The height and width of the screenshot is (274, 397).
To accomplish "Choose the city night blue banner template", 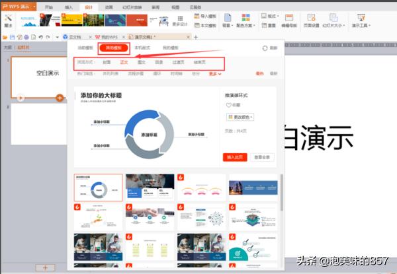I will click(x=253, y=188).
